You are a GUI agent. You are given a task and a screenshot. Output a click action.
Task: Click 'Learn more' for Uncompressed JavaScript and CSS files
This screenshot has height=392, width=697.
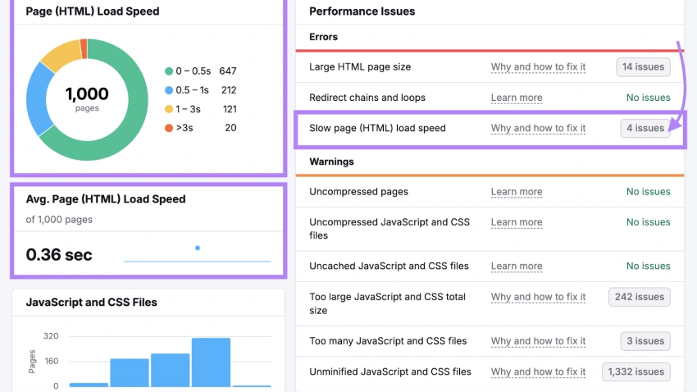517,222
